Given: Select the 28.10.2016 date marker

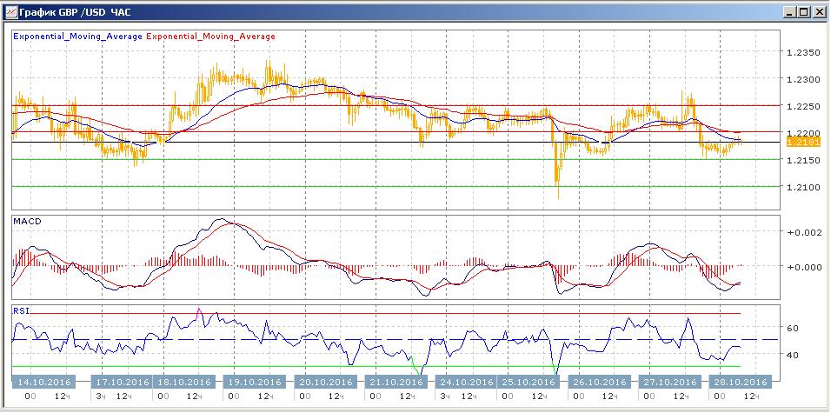Looking at the screenshot, I should click(741, 382).
